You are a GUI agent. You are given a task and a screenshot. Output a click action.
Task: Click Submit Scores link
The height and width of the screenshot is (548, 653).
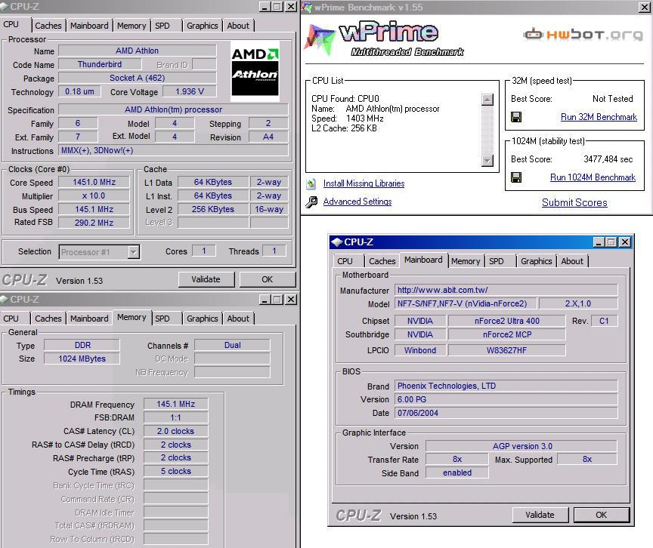(574, 202)
